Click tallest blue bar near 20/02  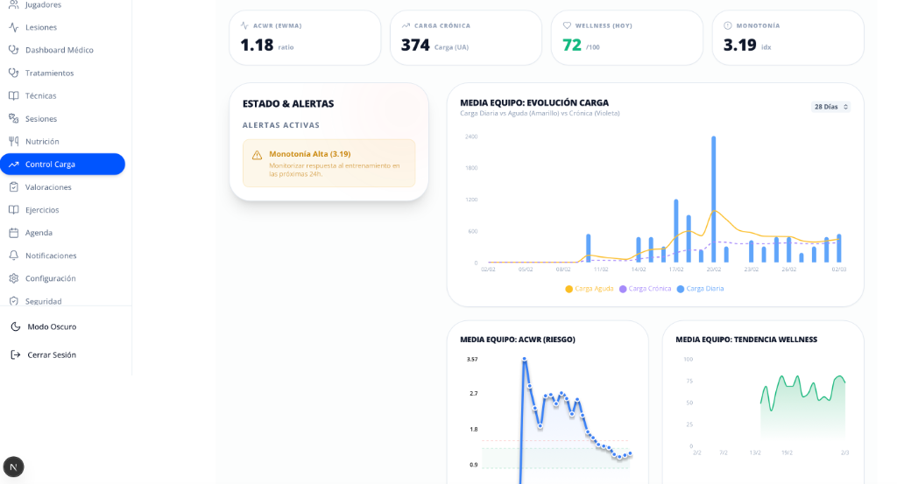714,201
